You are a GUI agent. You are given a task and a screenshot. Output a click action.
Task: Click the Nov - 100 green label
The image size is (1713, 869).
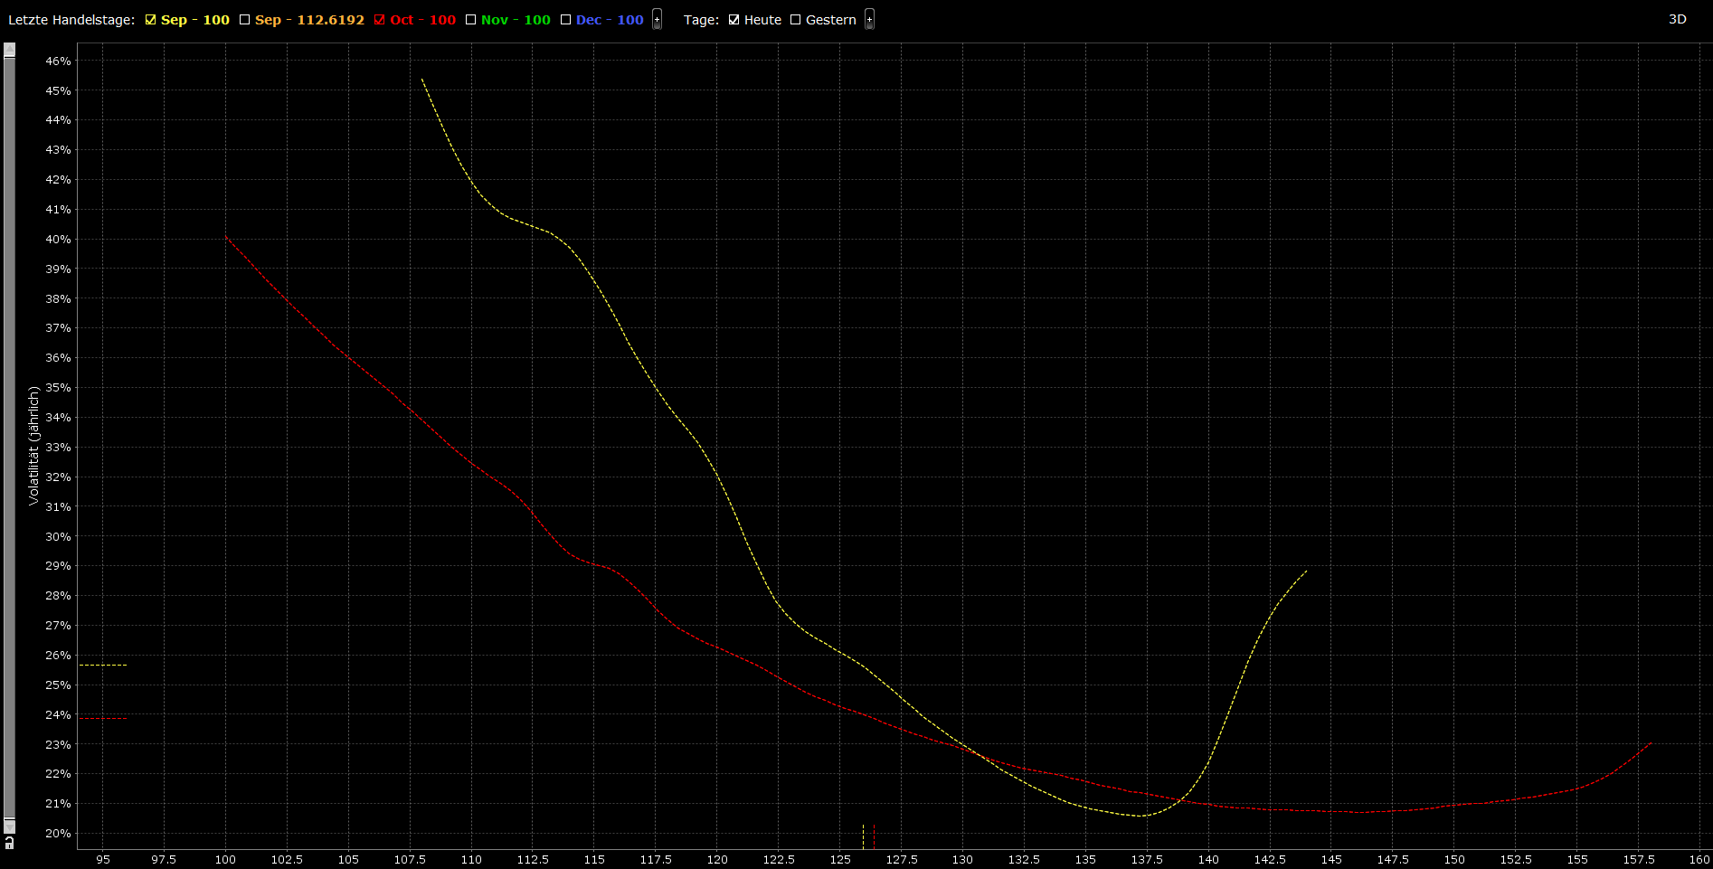(x=516, y=20)
